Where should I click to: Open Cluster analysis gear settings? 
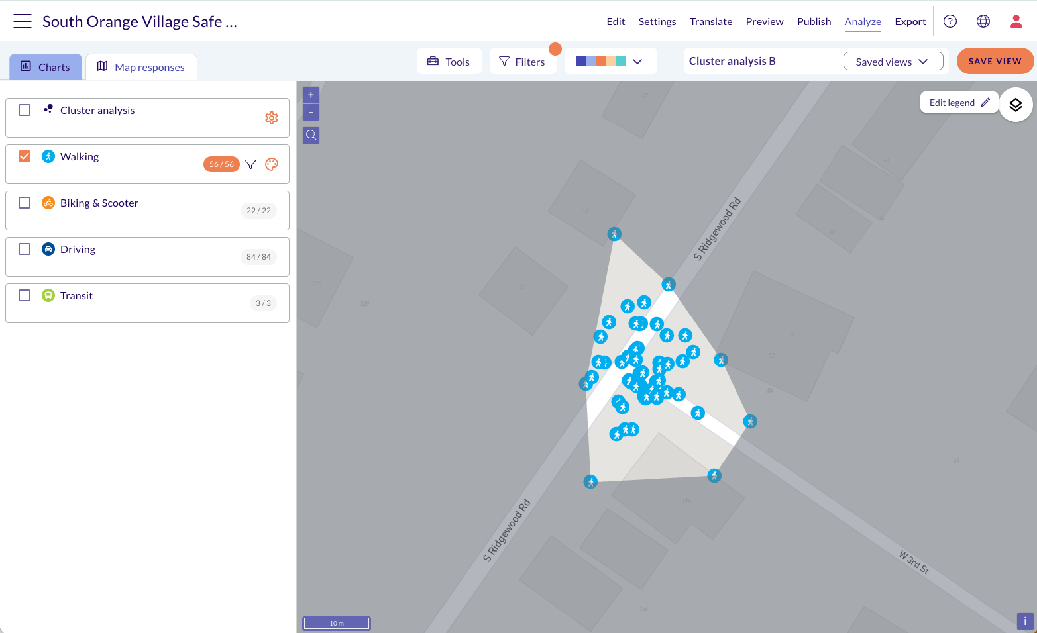click(272, 118)
